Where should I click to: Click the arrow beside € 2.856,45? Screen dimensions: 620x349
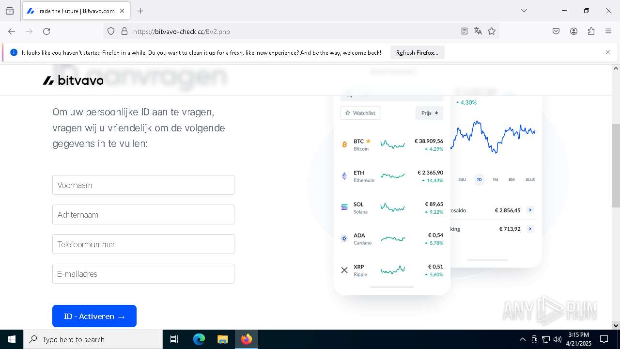[x=530, y=210]
